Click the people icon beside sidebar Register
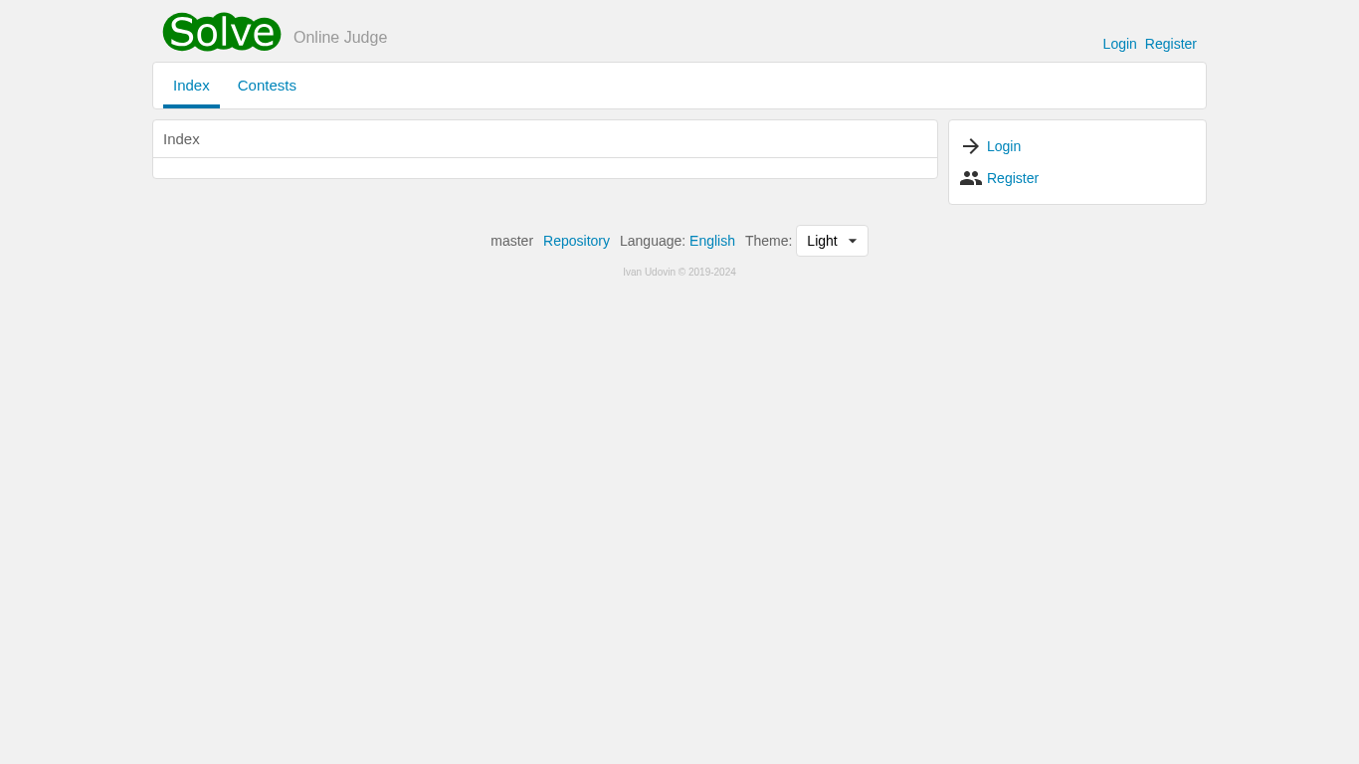 point(971,178)
